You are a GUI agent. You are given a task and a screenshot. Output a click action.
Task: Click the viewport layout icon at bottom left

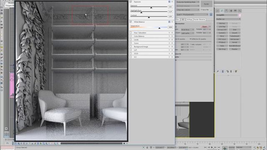pos(7,135)
